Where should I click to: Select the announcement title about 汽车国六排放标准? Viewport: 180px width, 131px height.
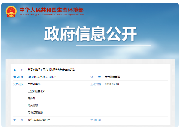click(51, 69)
